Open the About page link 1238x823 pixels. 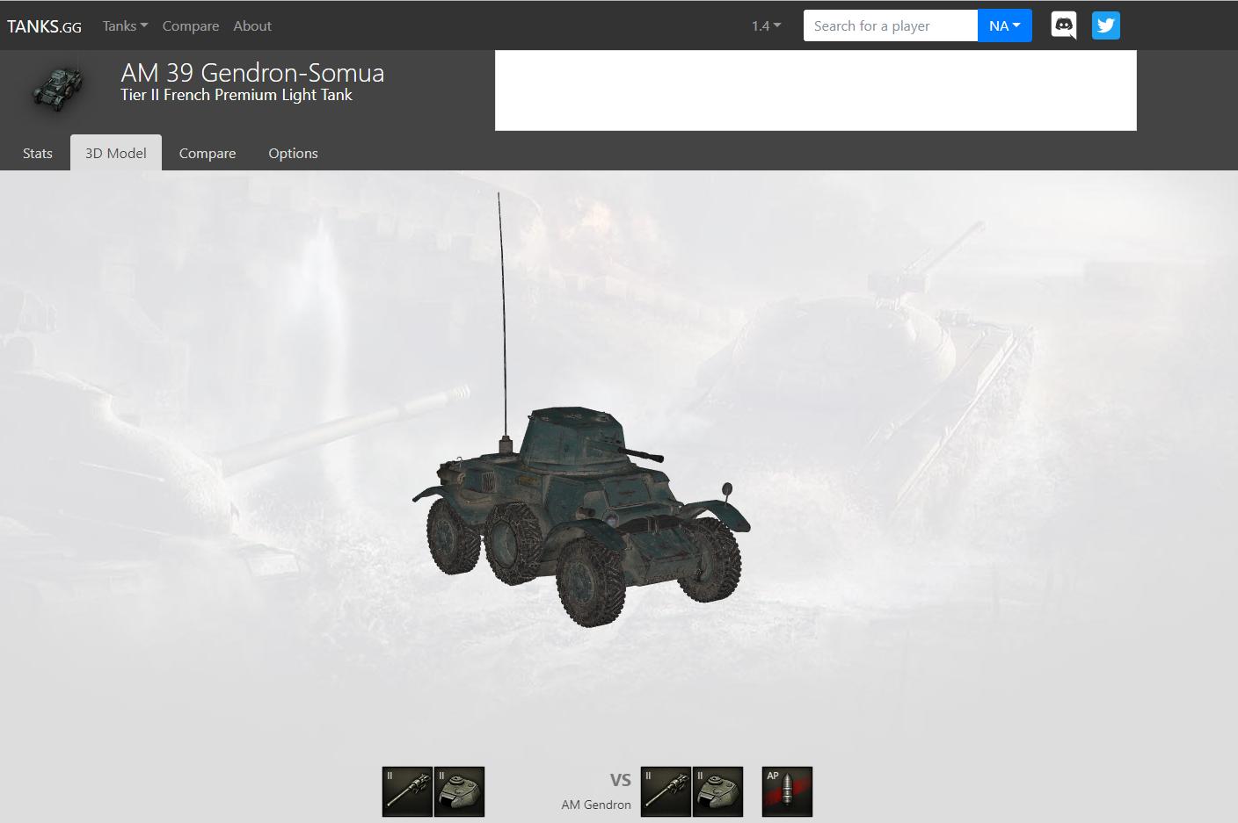252,25
